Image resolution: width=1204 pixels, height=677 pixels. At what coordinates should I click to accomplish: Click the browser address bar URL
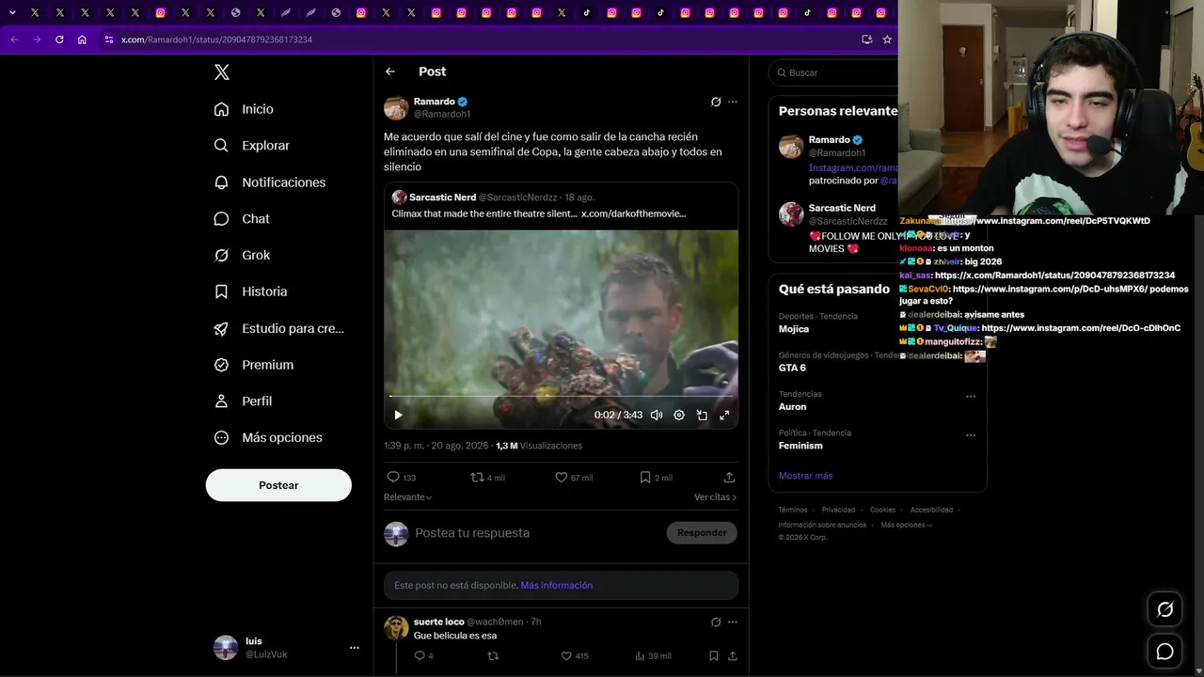(216, 39)
